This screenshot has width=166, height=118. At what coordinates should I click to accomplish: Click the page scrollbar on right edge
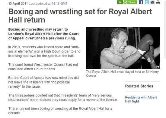(x=165, y=29)
